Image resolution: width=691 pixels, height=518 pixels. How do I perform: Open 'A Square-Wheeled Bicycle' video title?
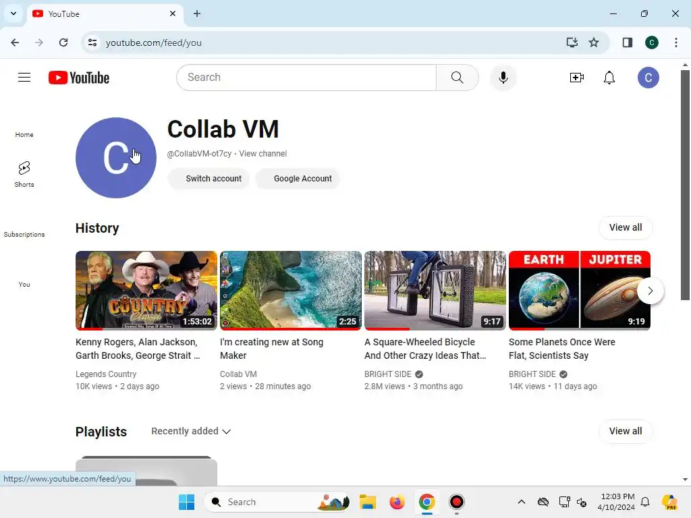pos(425,349)
